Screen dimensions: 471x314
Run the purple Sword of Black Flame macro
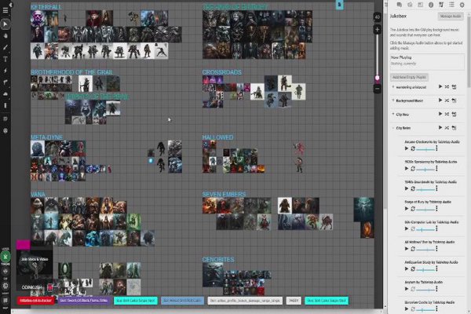tap(84, 301)
